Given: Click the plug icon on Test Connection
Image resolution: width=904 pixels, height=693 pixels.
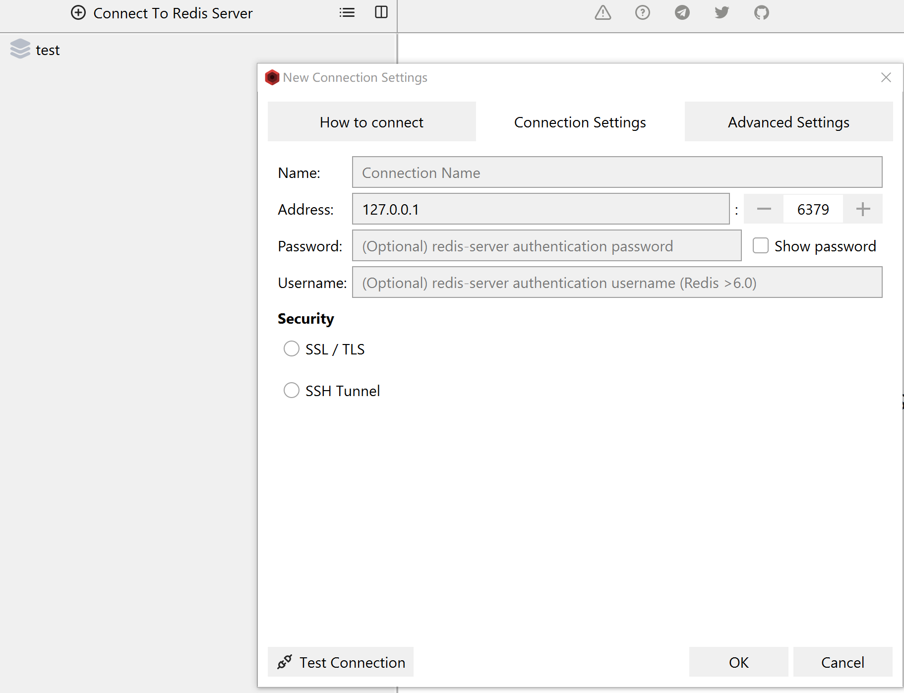Looking at the screenshot, I should pos(285,662).
